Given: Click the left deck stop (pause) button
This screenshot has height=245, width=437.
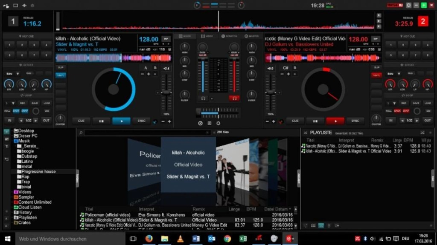Looking at the screenshot, I should 101,121.
